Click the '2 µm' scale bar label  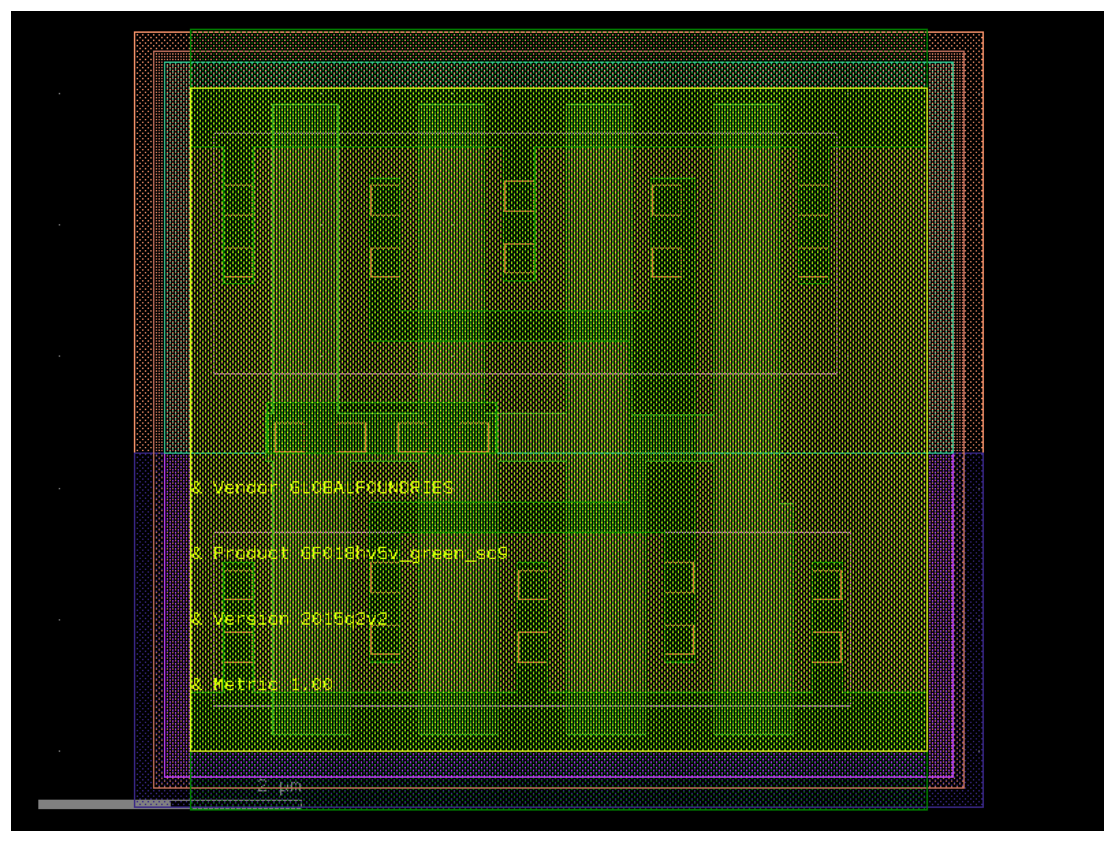click(279, 787)
